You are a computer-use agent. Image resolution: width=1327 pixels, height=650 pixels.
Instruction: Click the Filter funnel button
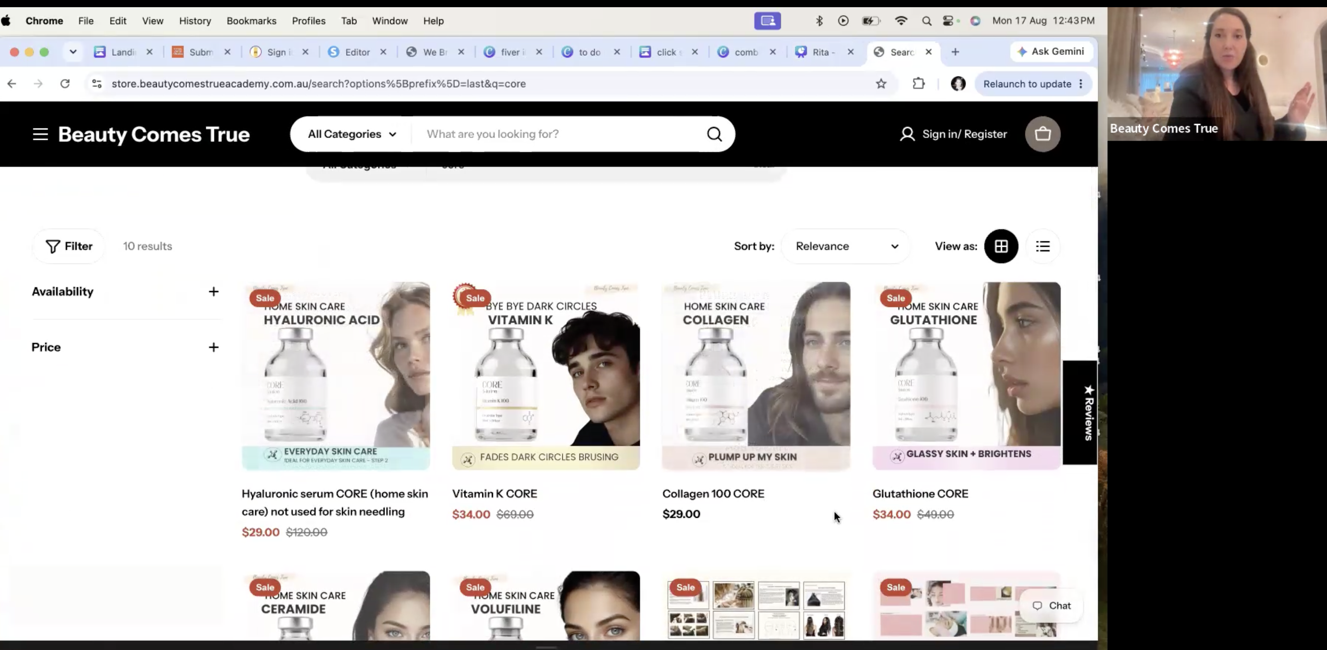(x=69, y=246)
